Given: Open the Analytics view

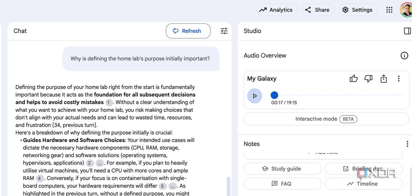Looking at the screenshot, I should 277,10.
